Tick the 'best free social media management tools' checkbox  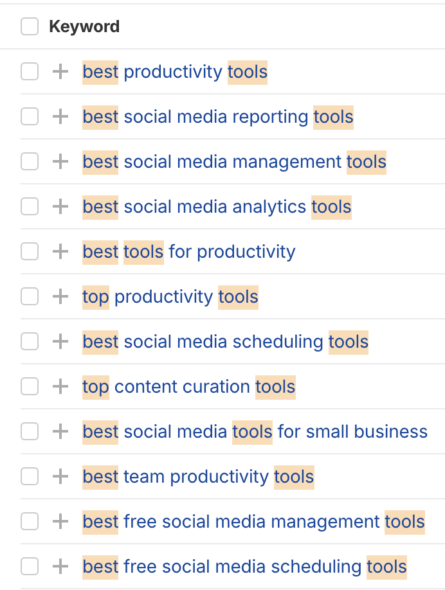tap(30, 521)
